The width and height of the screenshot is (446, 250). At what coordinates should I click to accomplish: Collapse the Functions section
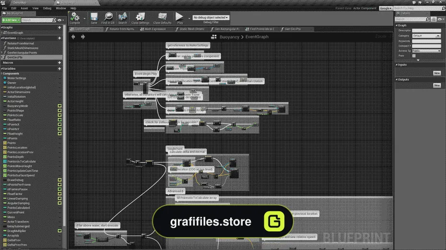click(2, 38)
